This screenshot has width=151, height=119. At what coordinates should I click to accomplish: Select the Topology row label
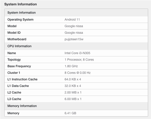(x=14, y=59)
